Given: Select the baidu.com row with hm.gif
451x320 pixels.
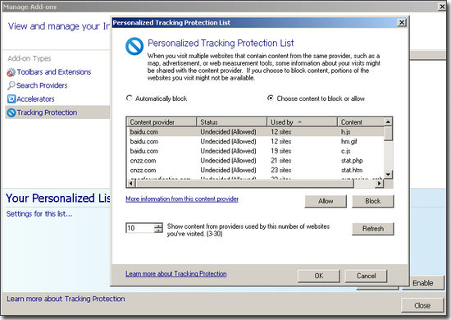Looking at the screenshot, I should pos(255,141).
